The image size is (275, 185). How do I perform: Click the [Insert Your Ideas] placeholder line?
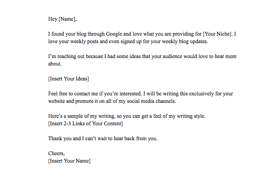coord(69,79)
